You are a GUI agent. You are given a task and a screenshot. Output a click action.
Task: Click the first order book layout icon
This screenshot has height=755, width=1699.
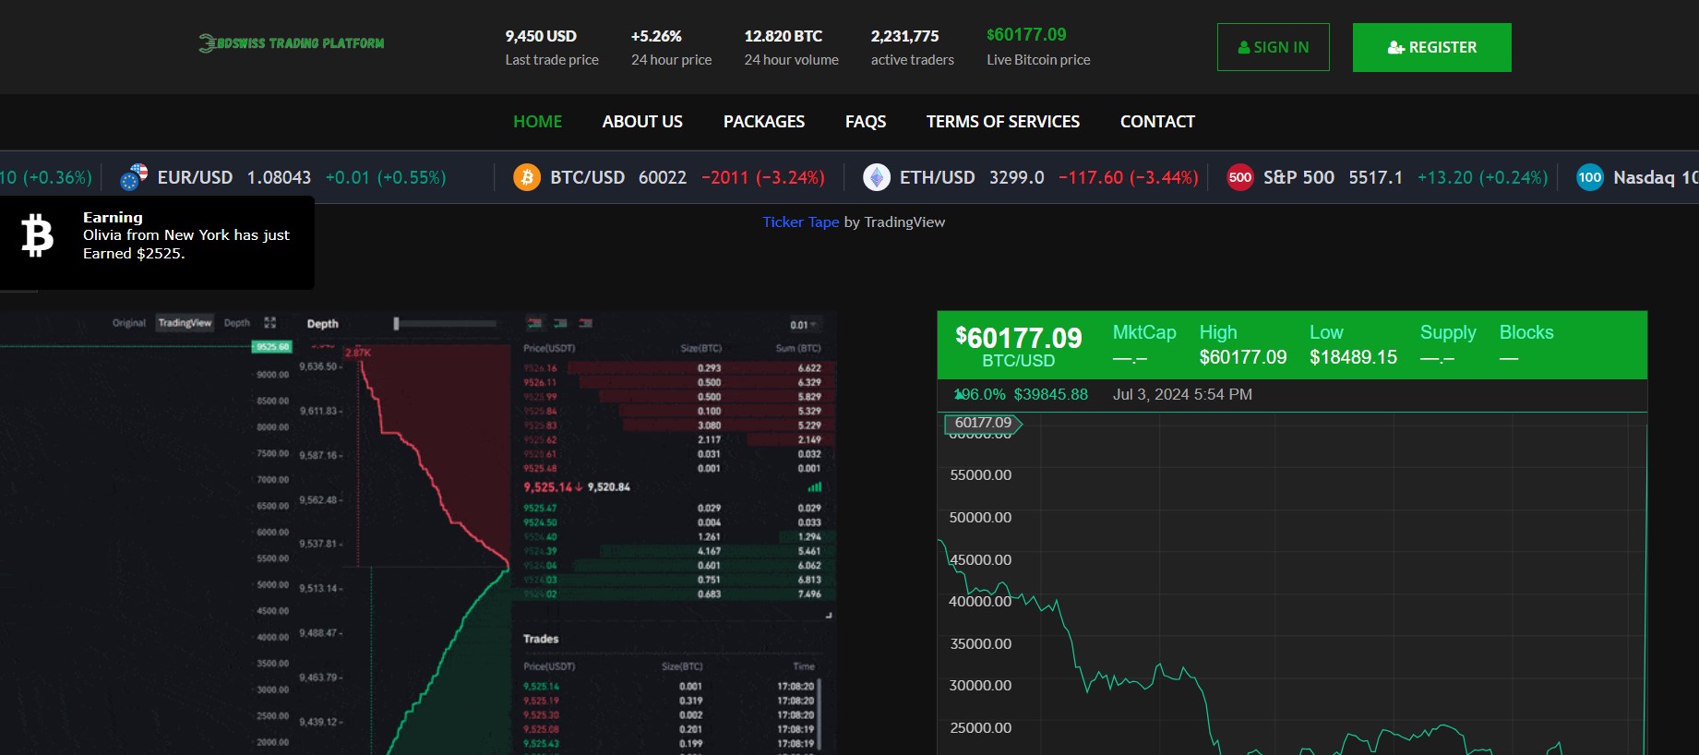534,323
